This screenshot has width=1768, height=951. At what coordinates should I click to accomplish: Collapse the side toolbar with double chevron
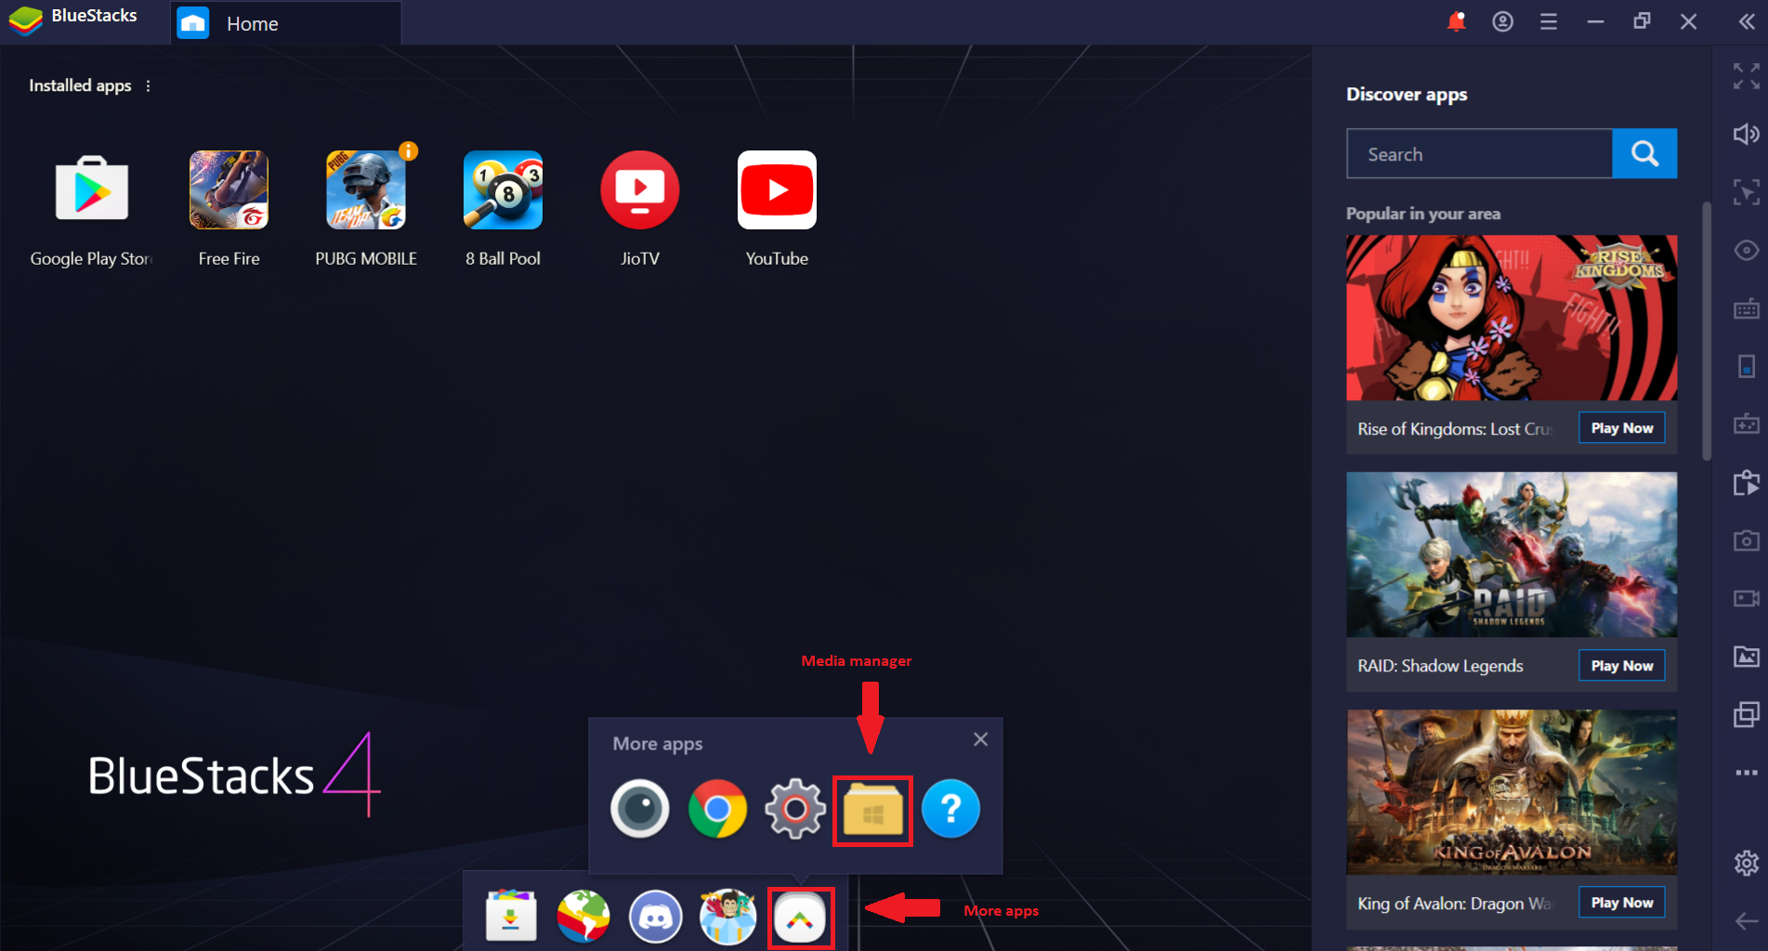point(1747,21)
